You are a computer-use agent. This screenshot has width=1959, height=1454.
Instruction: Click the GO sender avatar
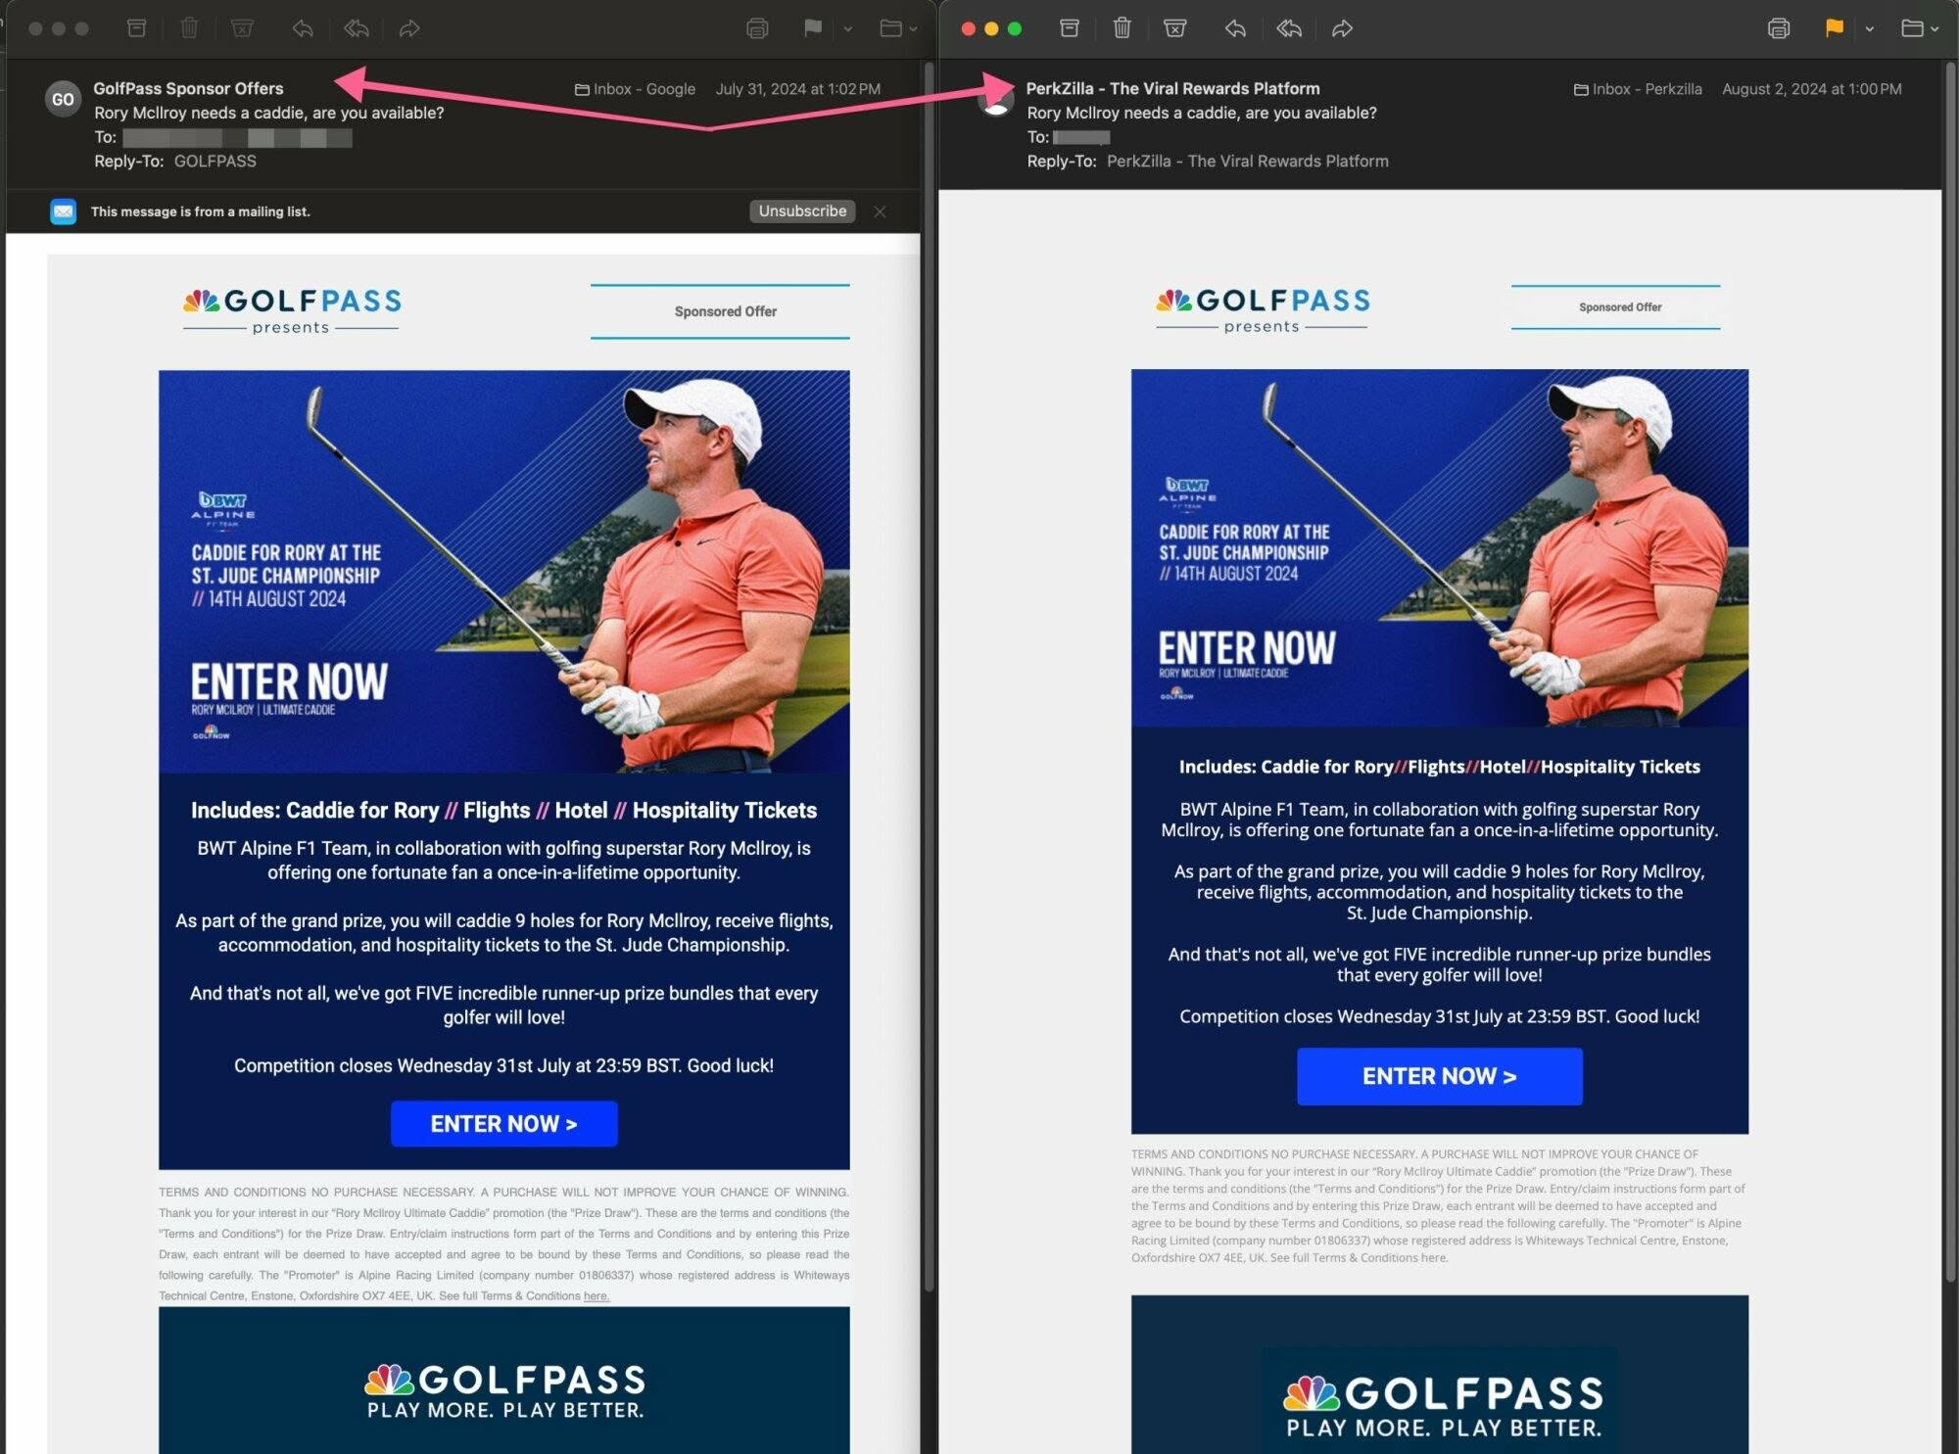tap(63, 99)
